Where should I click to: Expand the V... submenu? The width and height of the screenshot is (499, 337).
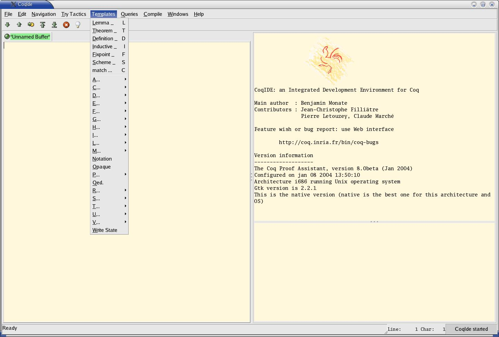pyautogui.click(x=109, y=222)
